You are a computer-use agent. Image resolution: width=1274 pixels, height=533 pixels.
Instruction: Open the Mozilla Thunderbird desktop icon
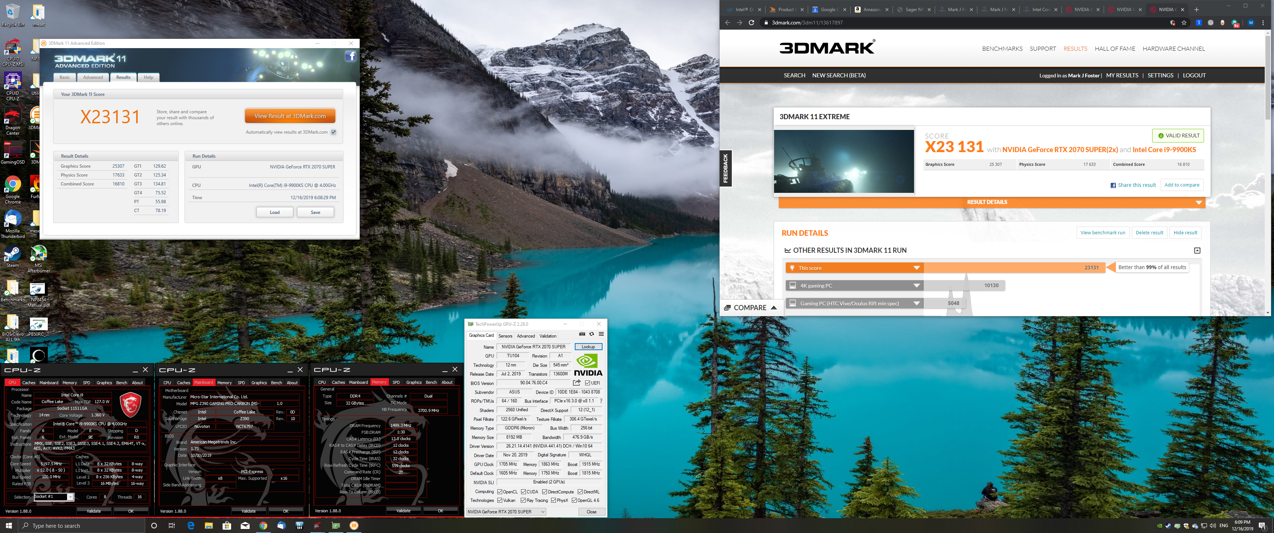click(x=13, y=224)
